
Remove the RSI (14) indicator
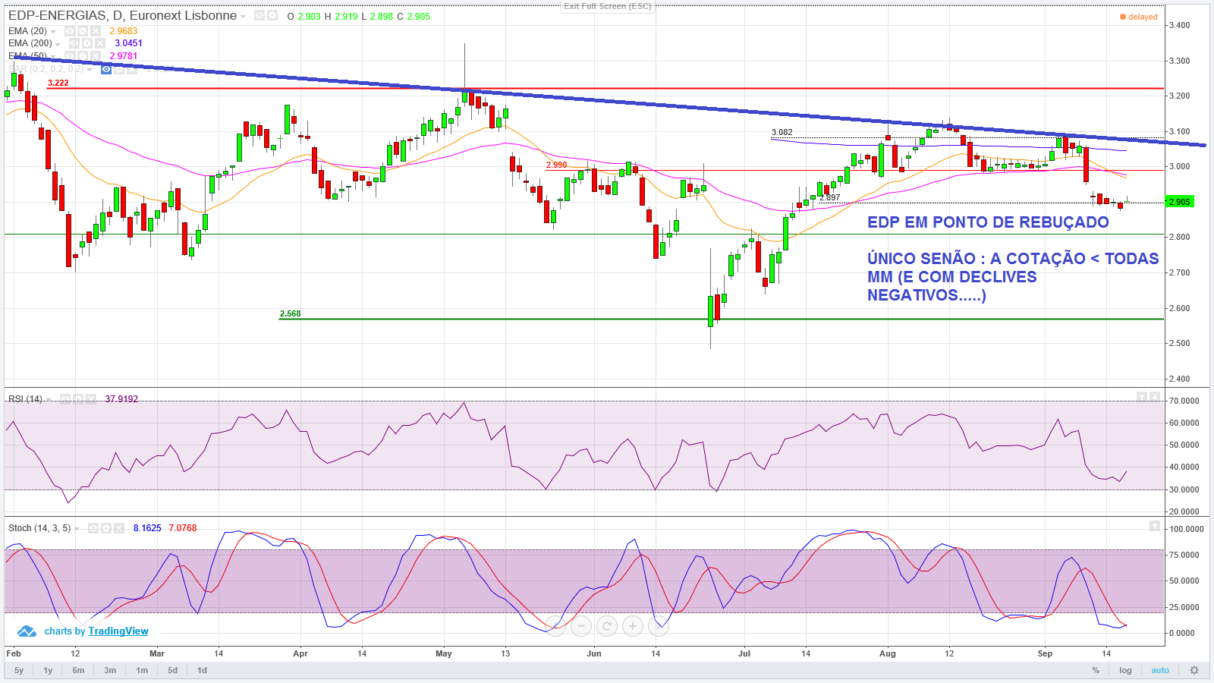91,399
